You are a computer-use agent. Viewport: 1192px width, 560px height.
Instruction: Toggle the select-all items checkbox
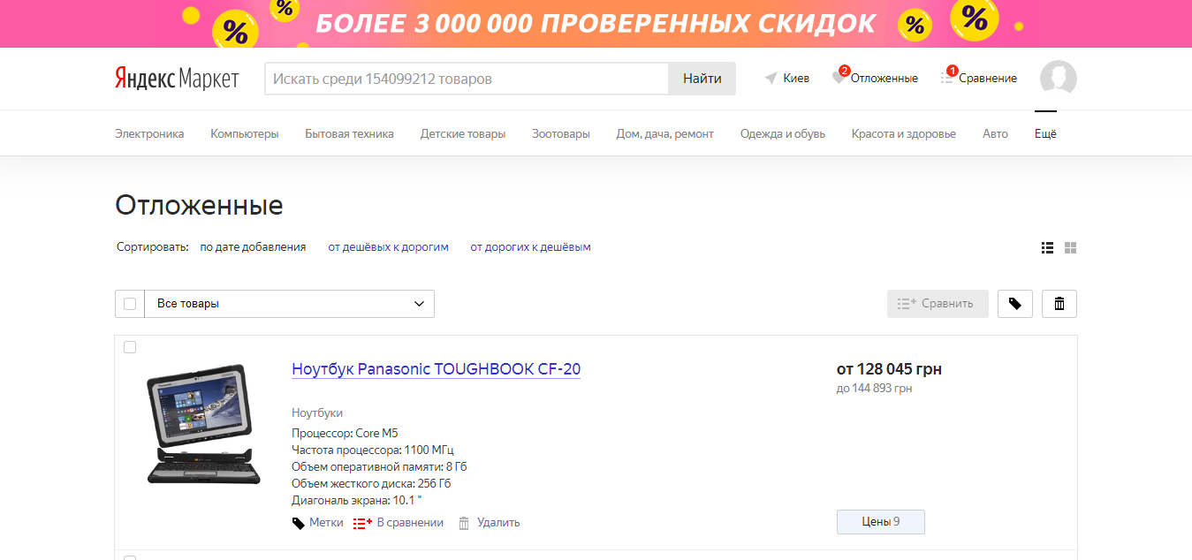click(129, 303)
